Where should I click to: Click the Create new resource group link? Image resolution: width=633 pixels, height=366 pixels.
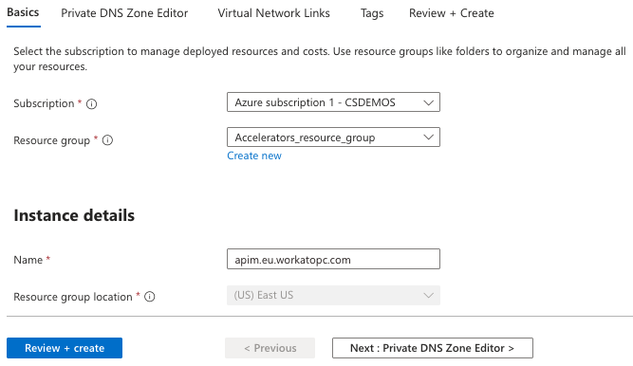click(x=254, y=156)
